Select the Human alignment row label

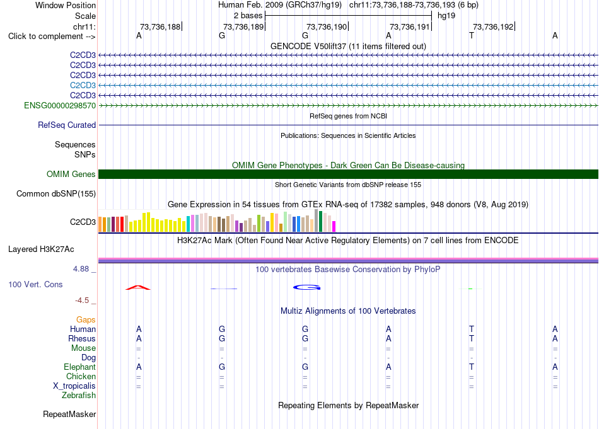pos(83,329)
